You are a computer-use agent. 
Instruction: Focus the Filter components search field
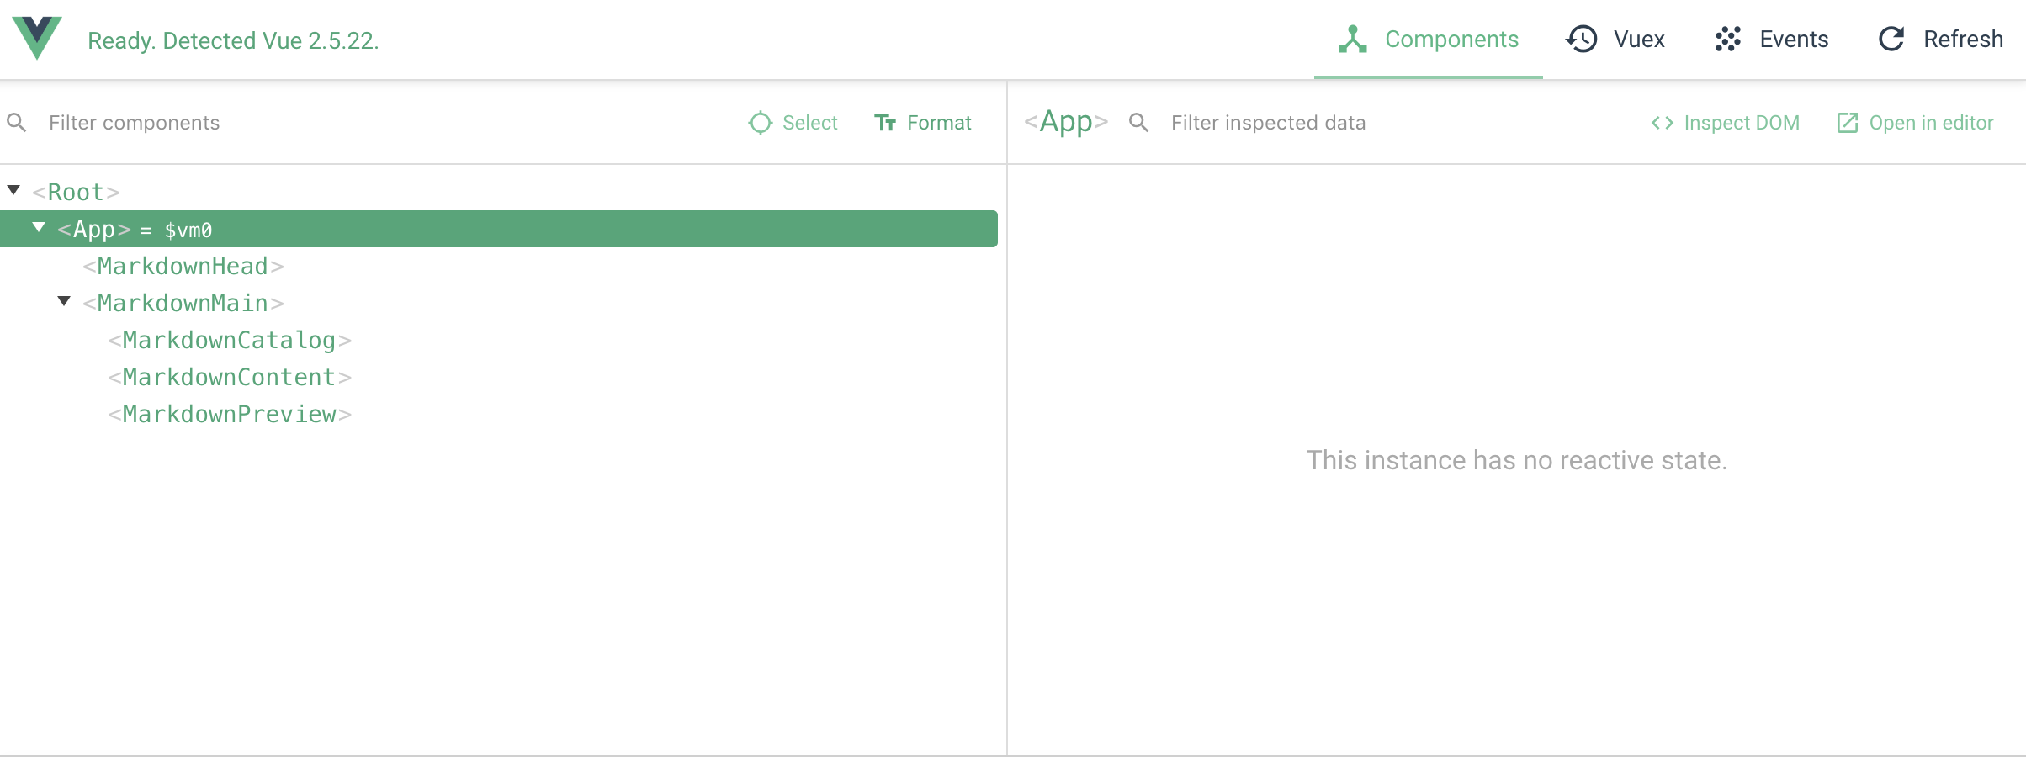point(337,123)
